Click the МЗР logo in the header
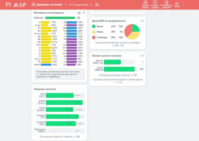199x141 pixels. tap(16, 5)
